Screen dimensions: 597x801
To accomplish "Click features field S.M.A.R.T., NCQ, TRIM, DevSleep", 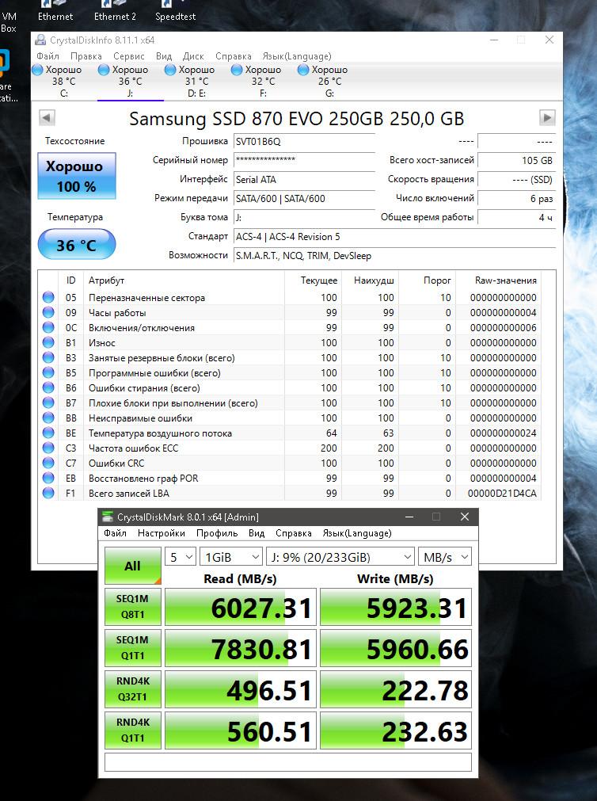I will click(395, 255).
